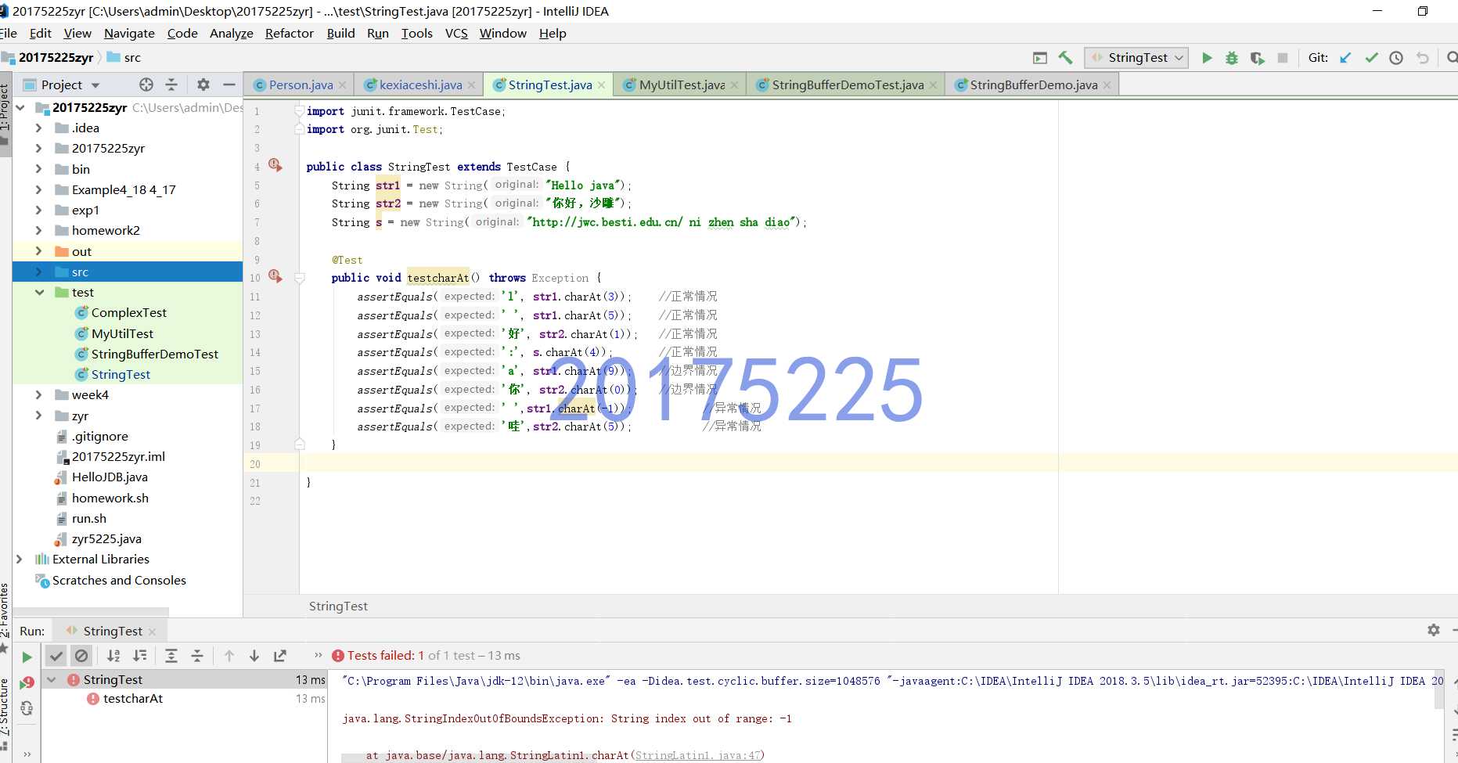
Task: Collapse the 20175225zyr root project node
Action: 20,107
